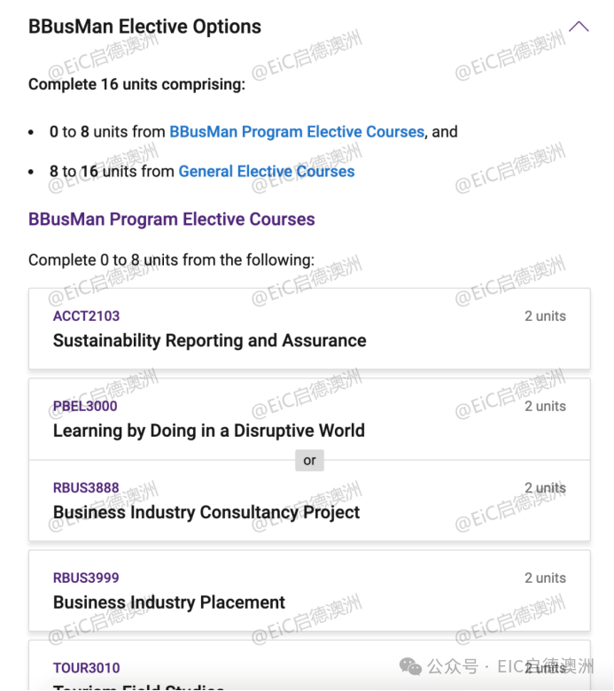Click the 2 units label on RBUS3999 card
614x691 pixels.
pyautogui.click(x=545, y=578)
